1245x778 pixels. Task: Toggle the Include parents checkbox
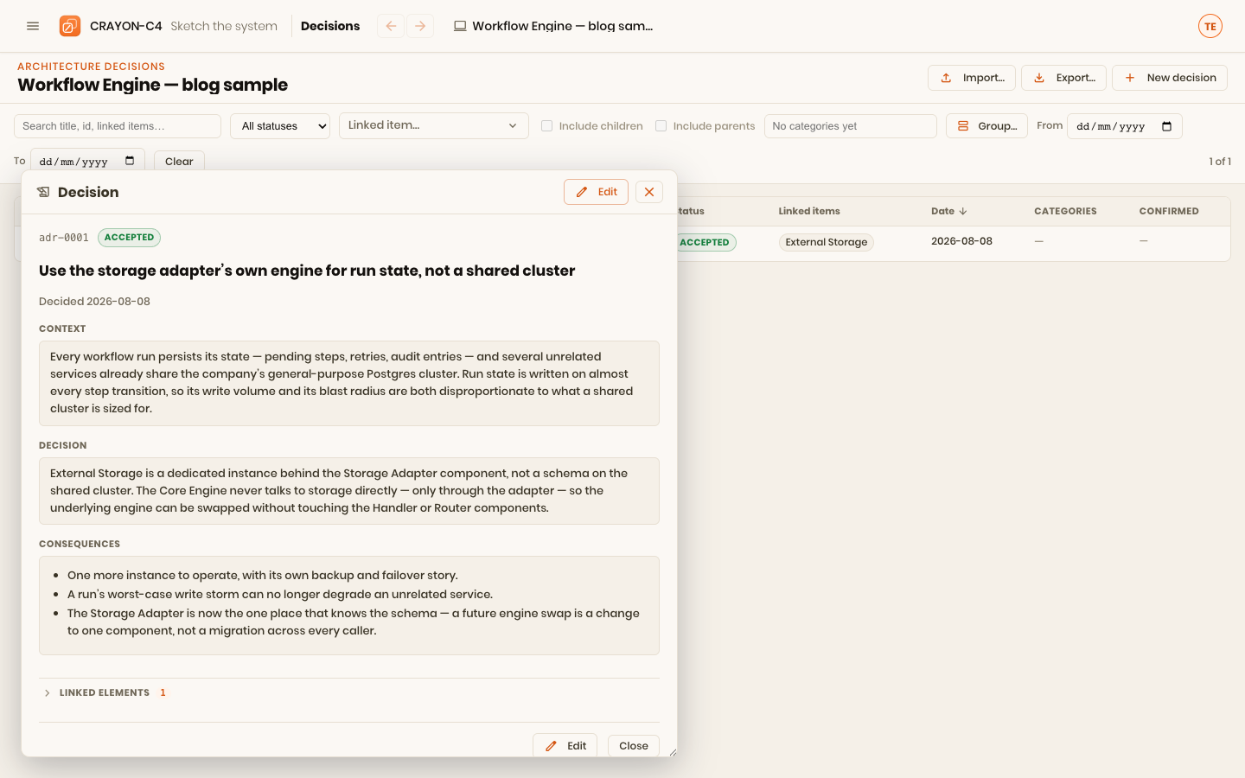661,126
